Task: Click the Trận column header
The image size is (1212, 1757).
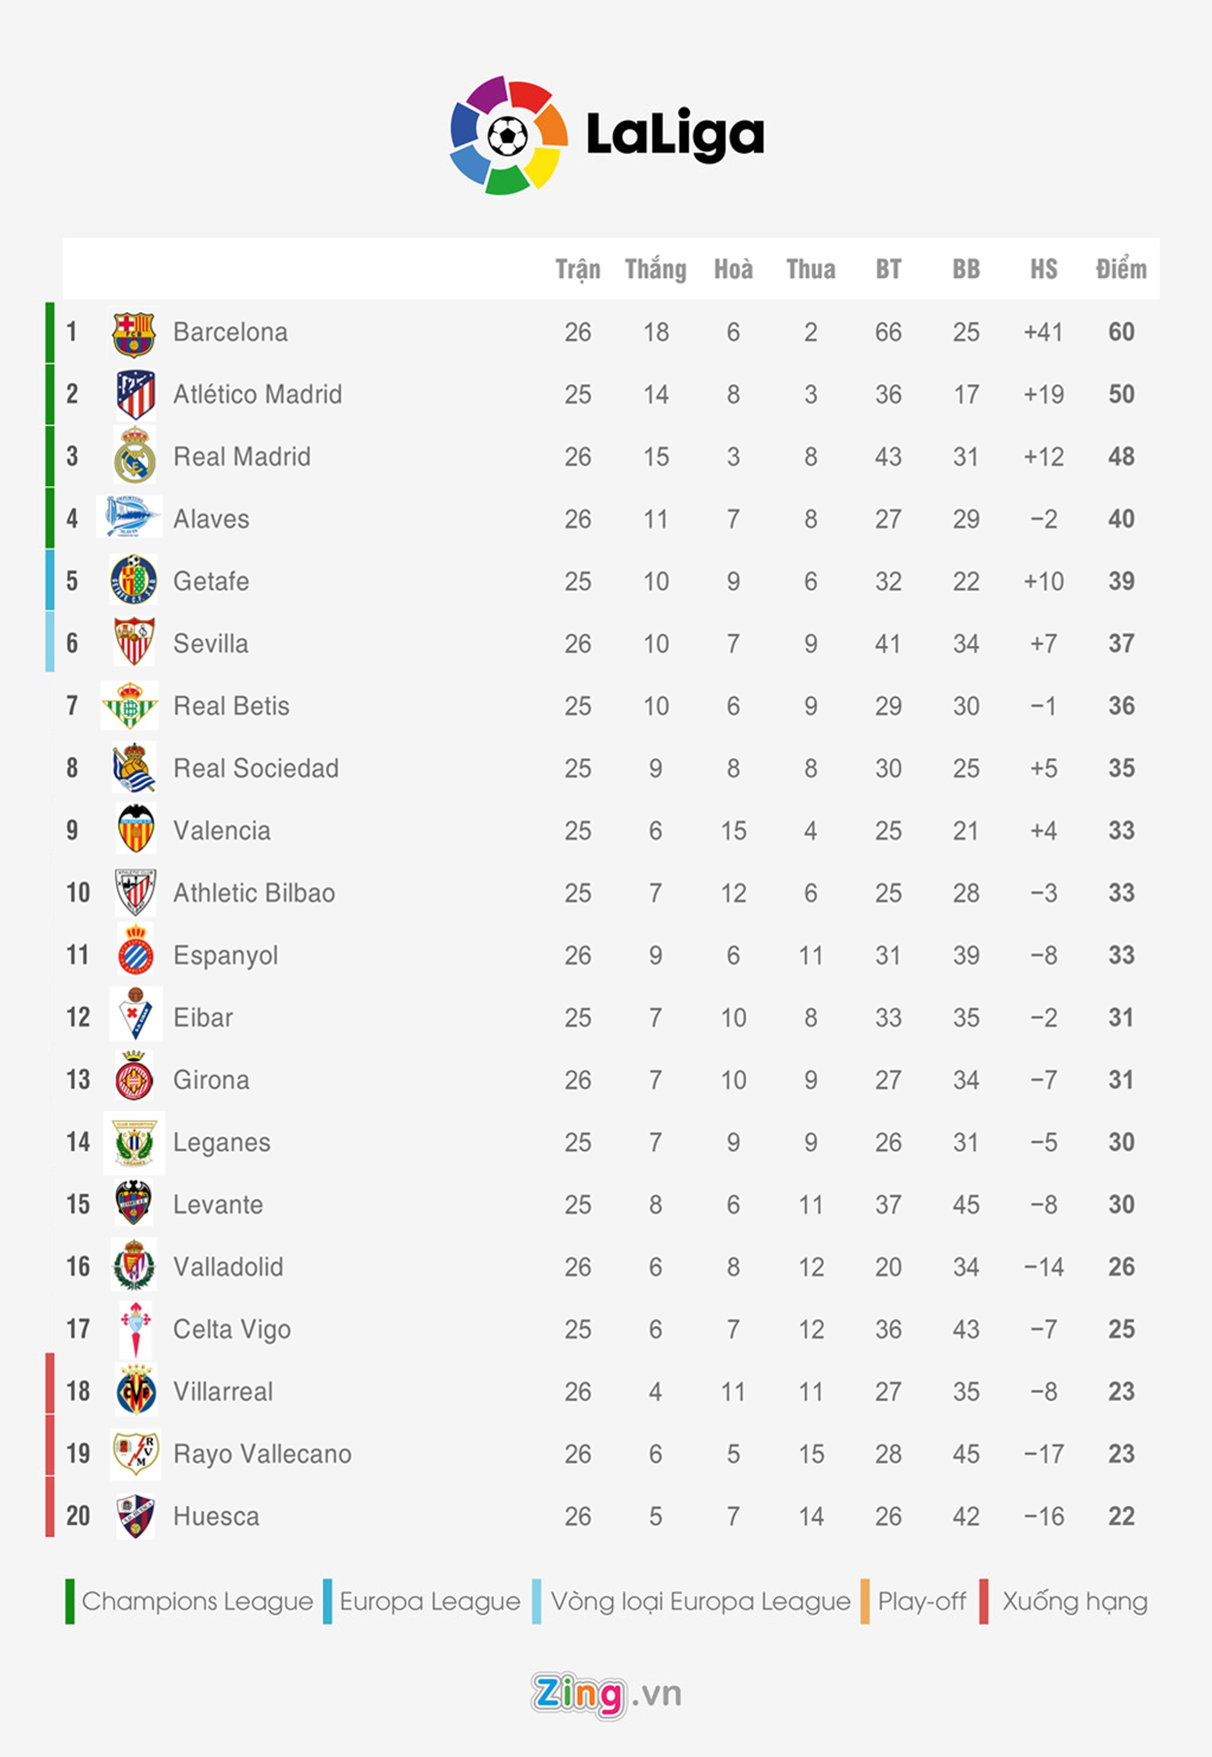Action: tap(577, 270)
